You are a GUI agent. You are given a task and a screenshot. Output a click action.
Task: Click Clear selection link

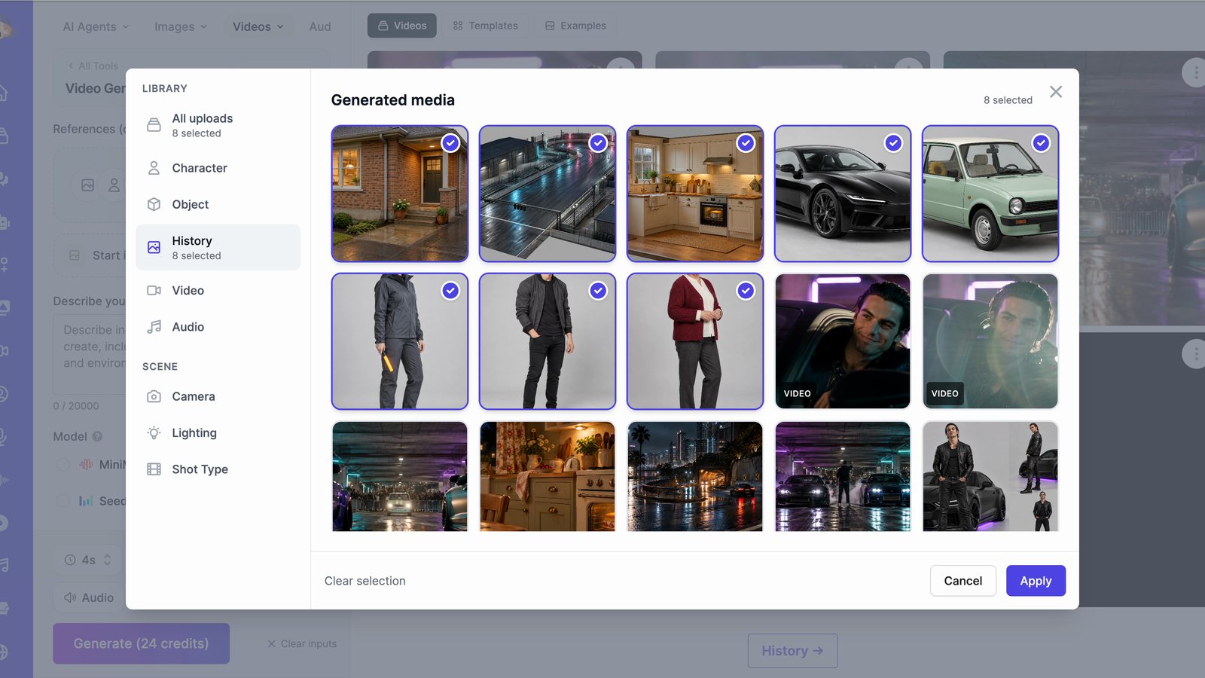(x=365, y=581)
